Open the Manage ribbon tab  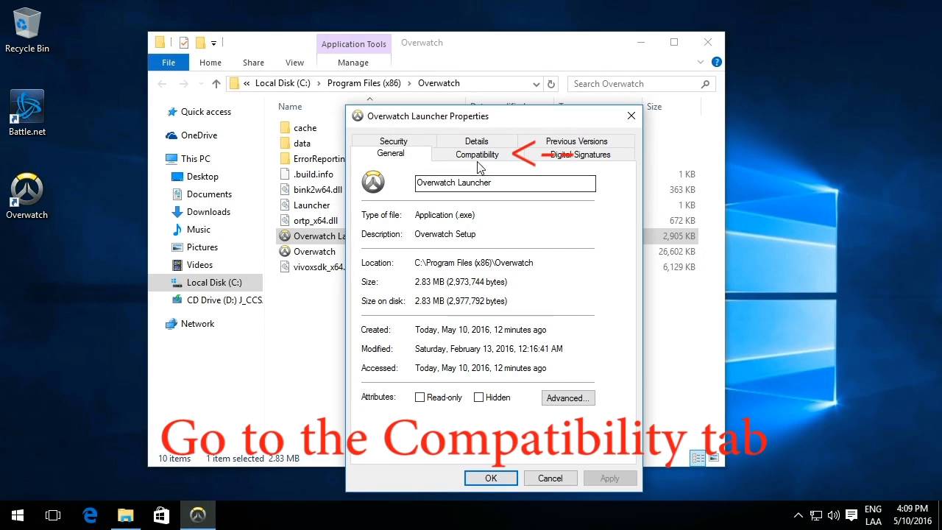pyautogui.click(x=353, y=63)
